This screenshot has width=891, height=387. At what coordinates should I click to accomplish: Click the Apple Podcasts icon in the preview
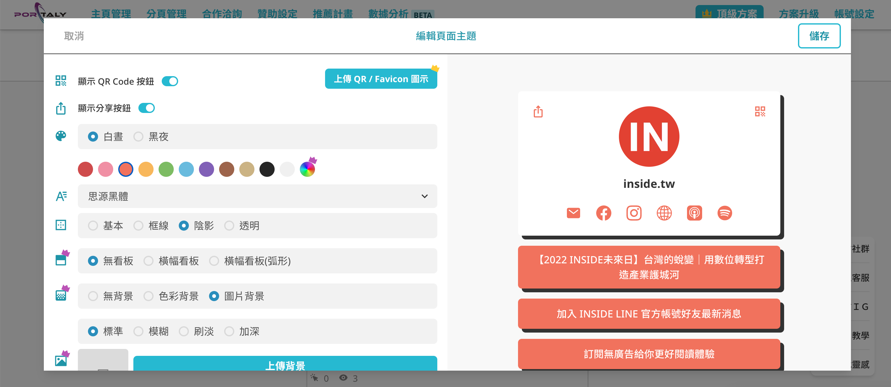coord(695,213)
